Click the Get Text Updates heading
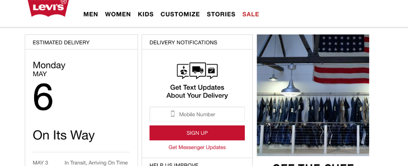The image size is (408, 166). pyautogui.click(x=197, y=91)
